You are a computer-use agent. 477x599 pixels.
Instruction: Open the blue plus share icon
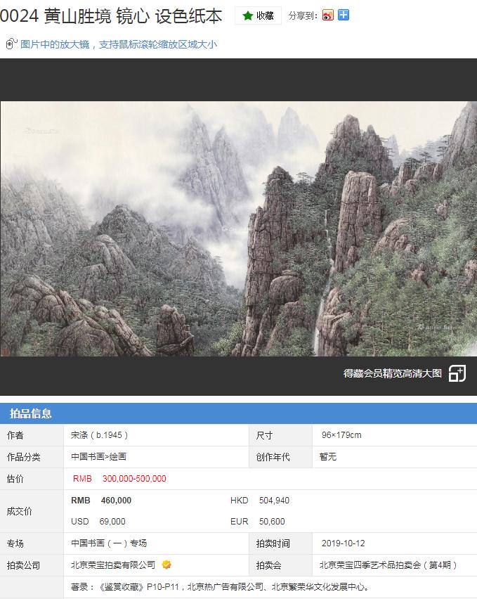(344, 15)
